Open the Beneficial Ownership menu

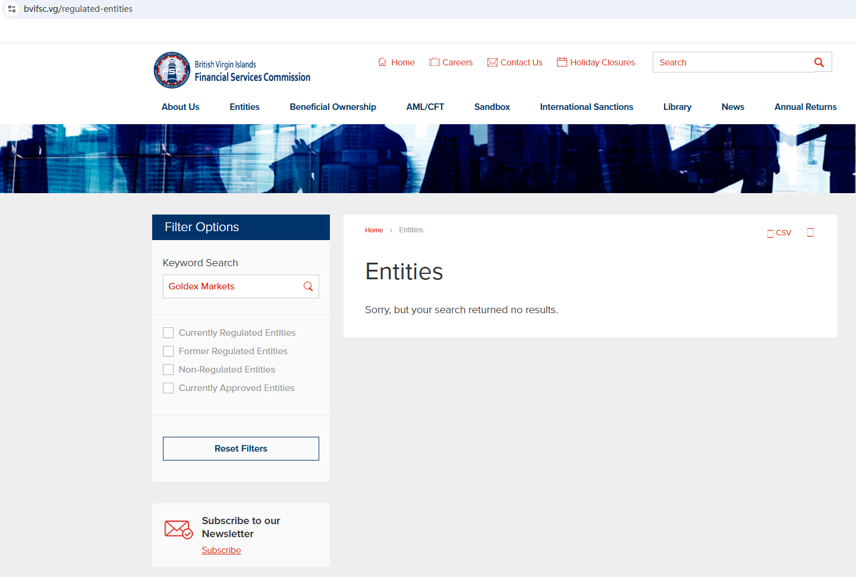tap(333, 107)
